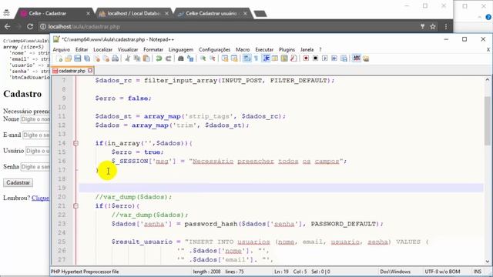This screenshot has height=277, width=493.
Task: Follow the Clique link on the web page
Action: tap(40, 199)
